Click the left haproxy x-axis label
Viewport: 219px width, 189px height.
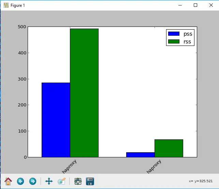point(70,166)
